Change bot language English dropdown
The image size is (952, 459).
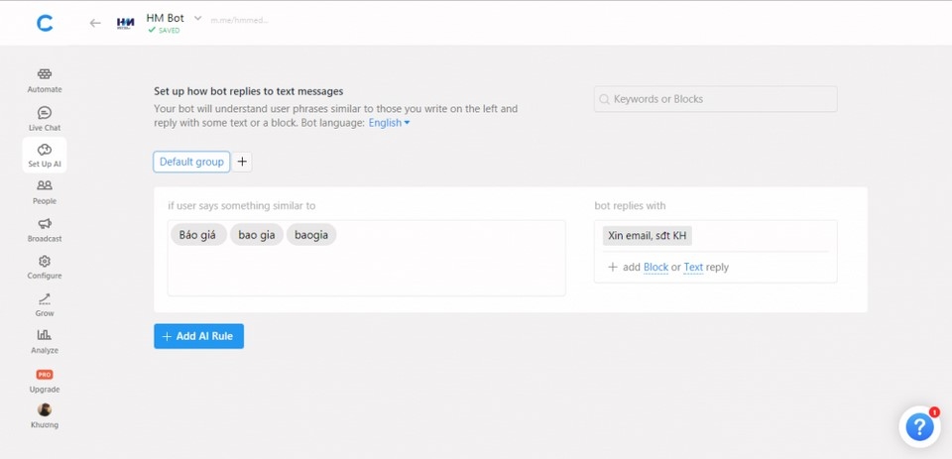click(389, 123)
